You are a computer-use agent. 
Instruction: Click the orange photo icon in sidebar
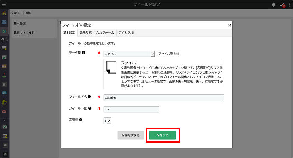pyautogui.click(x=4, y=66)
